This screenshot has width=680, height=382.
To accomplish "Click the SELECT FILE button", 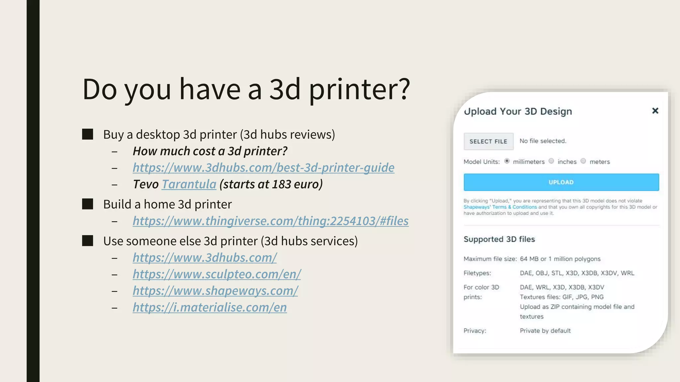I will [488, 142].
